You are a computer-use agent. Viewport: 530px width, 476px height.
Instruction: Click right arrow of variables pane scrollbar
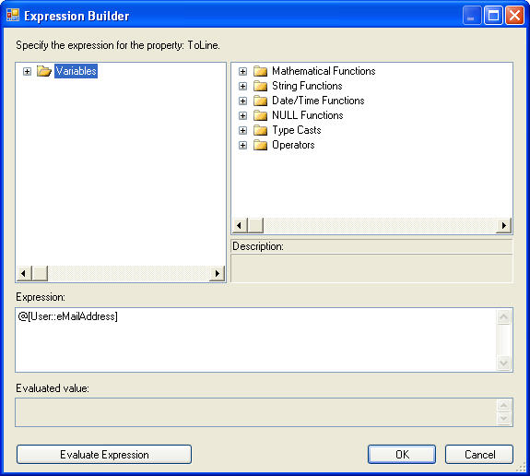(217, 273)
